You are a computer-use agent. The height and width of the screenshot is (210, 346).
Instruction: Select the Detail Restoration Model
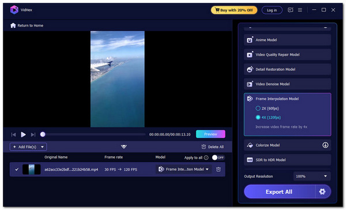287,69
